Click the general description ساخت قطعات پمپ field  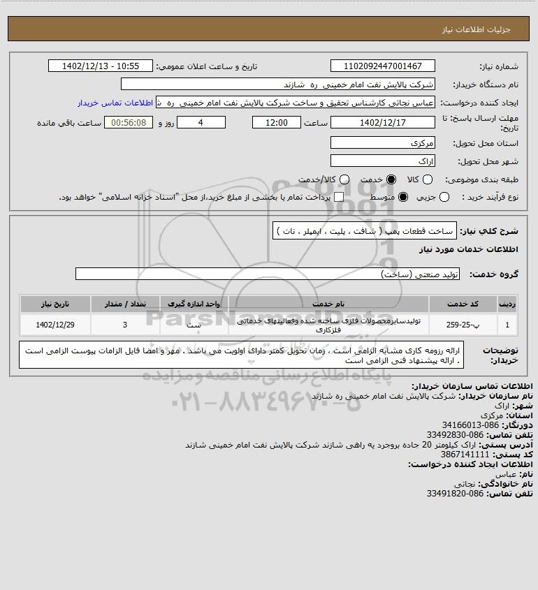pyautogui.click(x=365, y=230)
